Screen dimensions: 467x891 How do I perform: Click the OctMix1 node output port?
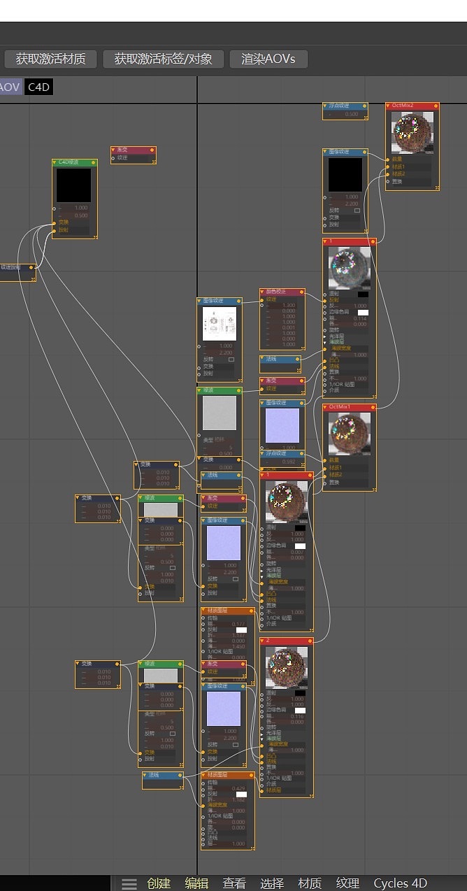tap(374, 407)
